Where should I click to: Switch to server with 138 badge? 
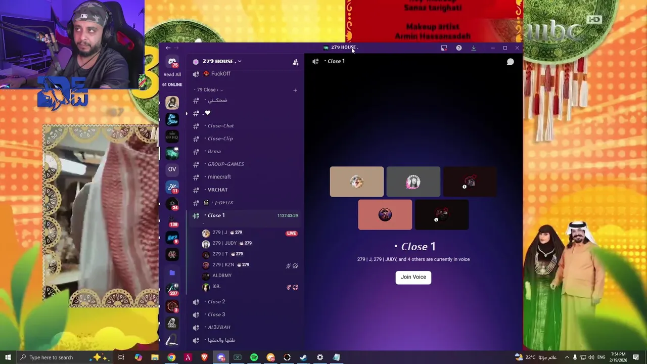172,220
